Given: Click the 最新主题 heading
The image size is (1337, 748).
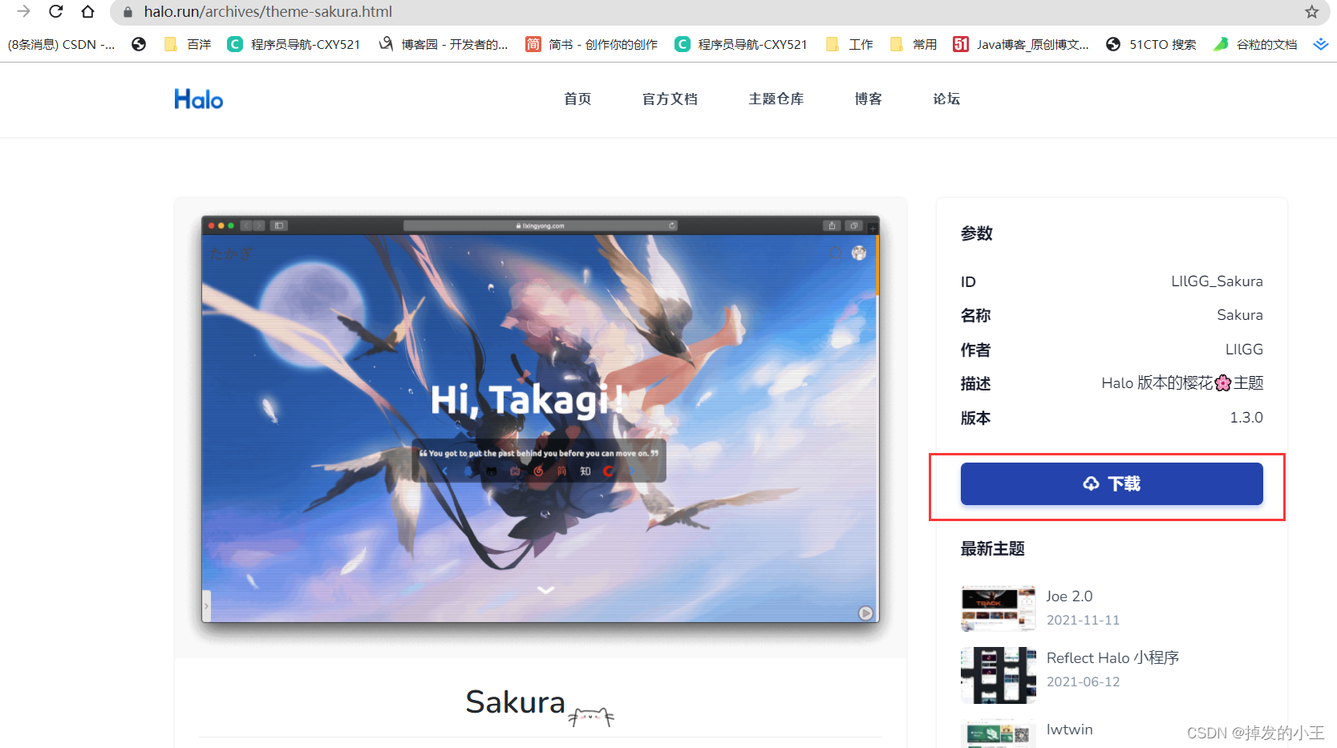Looking at the screenshot, I should pos(993,549).
